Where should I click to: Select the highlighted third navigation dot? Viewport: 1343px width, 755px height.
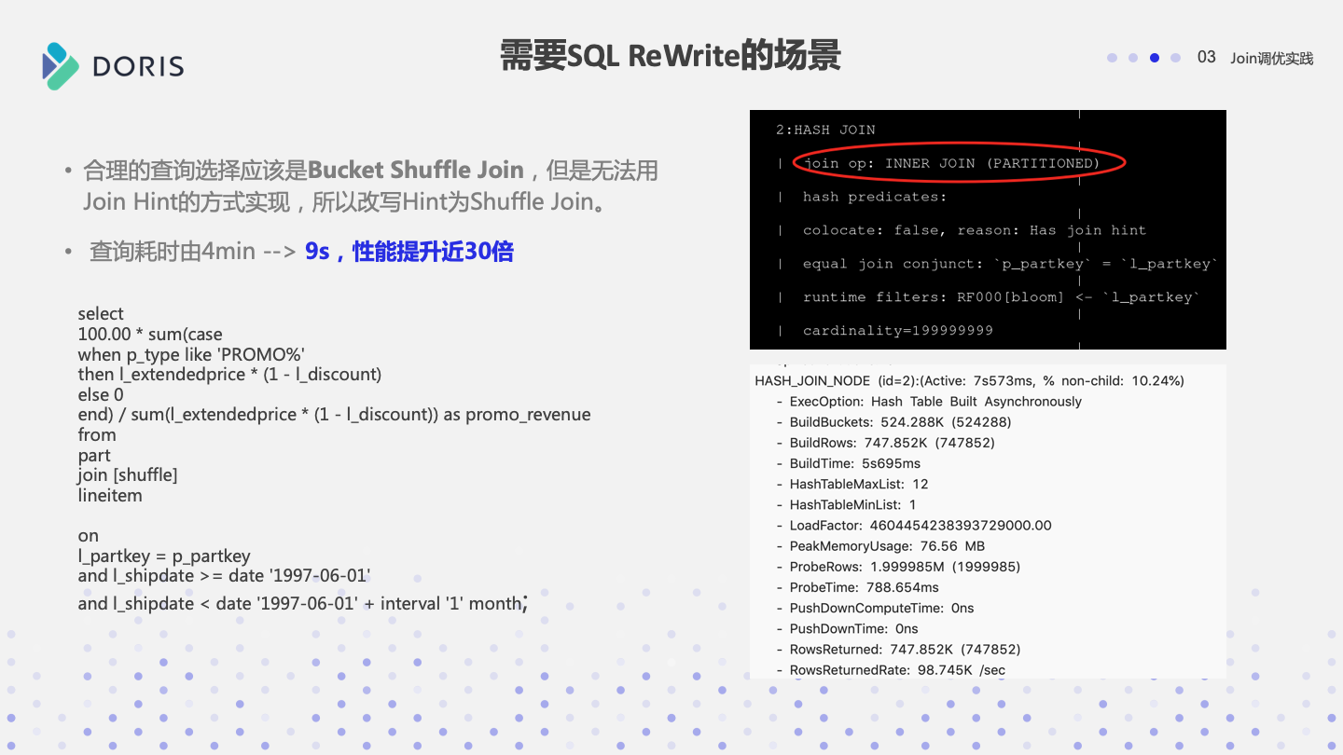(x=1154, y=57)
